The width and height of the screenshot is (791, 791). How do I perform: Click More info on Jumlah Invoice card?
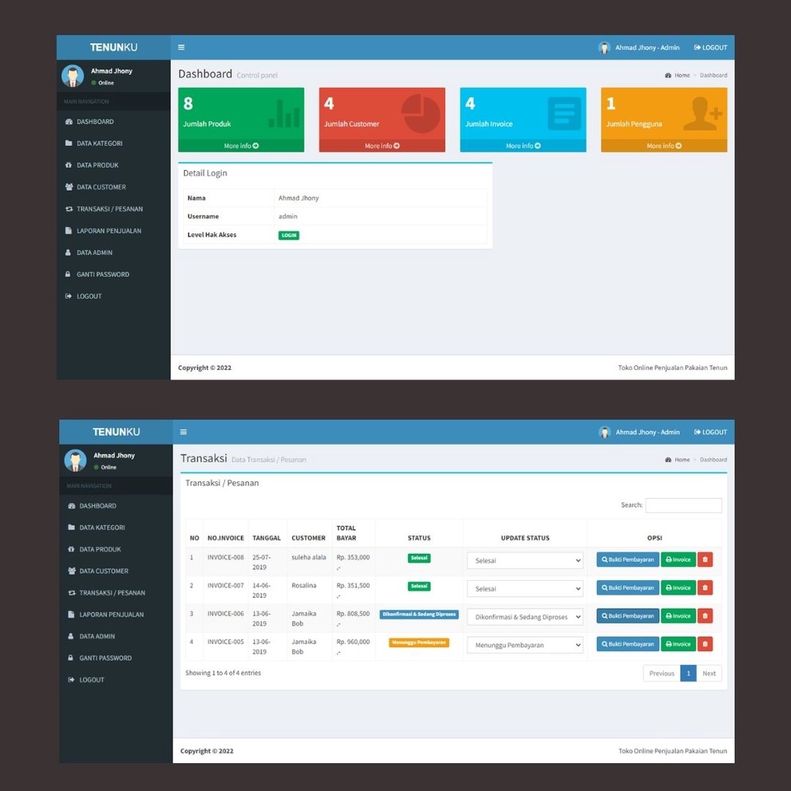pyautogui.click(x=523, y=146)
